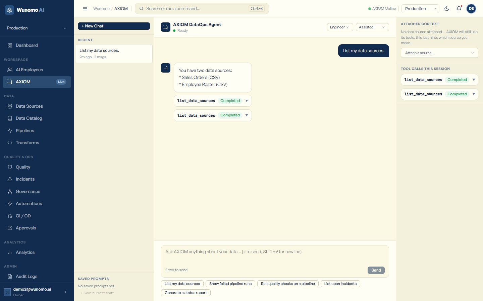
Task: Open the Production environment selector in top bar
Action: point(420,9)
